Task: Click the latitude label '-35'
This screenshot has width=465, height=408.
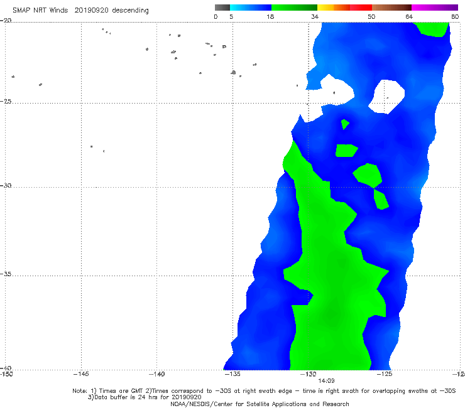Action: pos(6,274)
